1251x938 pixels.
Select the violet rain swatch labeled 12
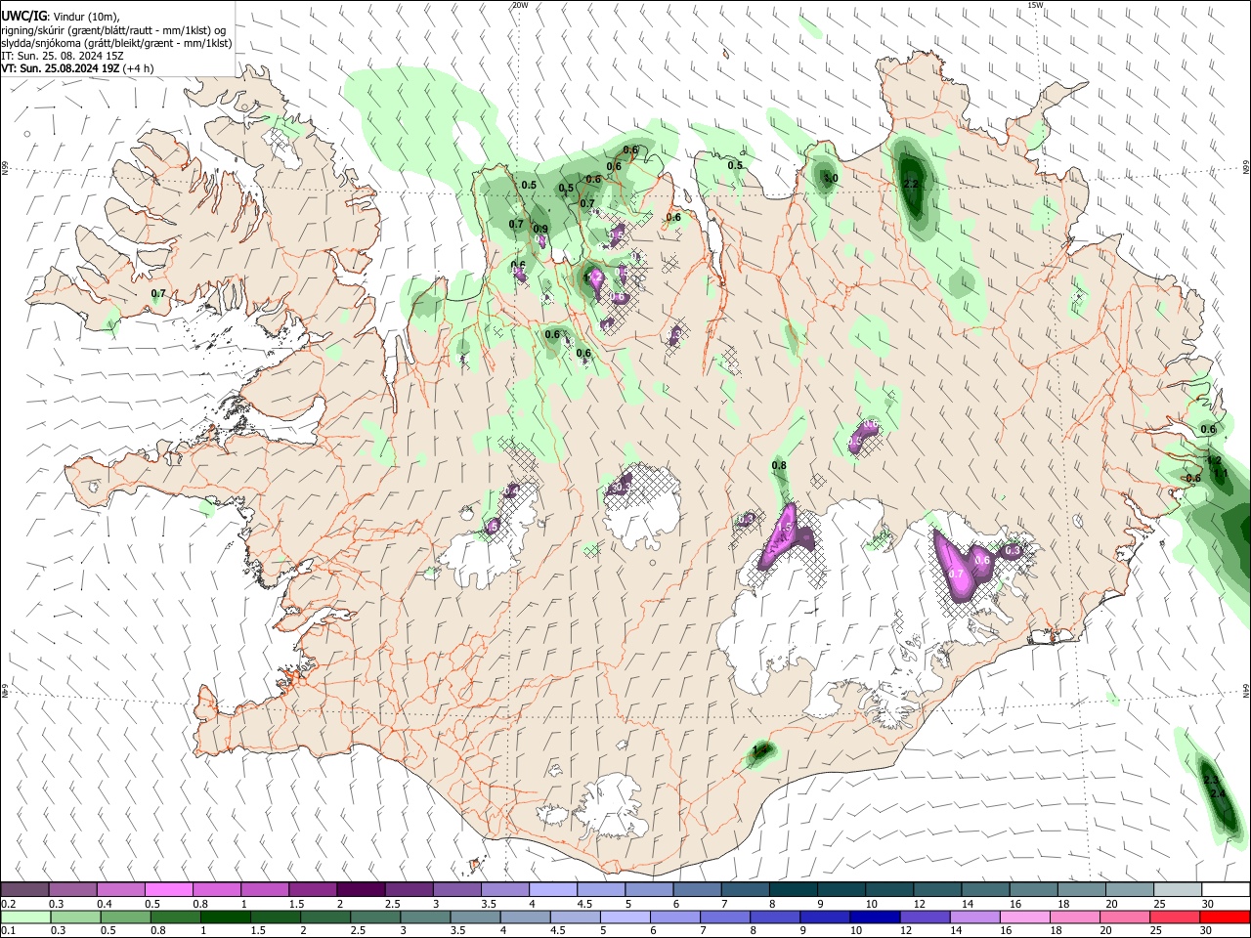coord(924,917)
